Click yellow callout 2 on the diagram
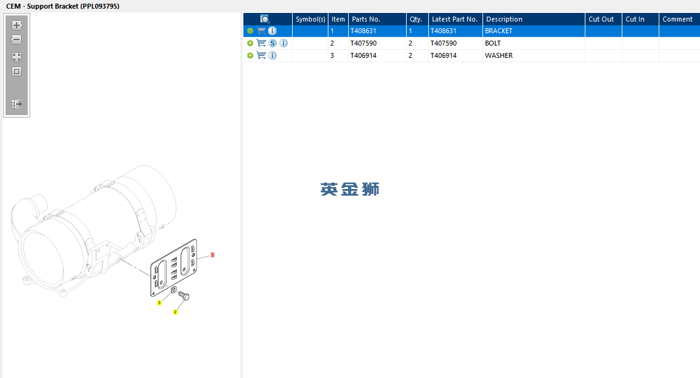Viewport: 700px width, 378px height. tap(175, 312)
